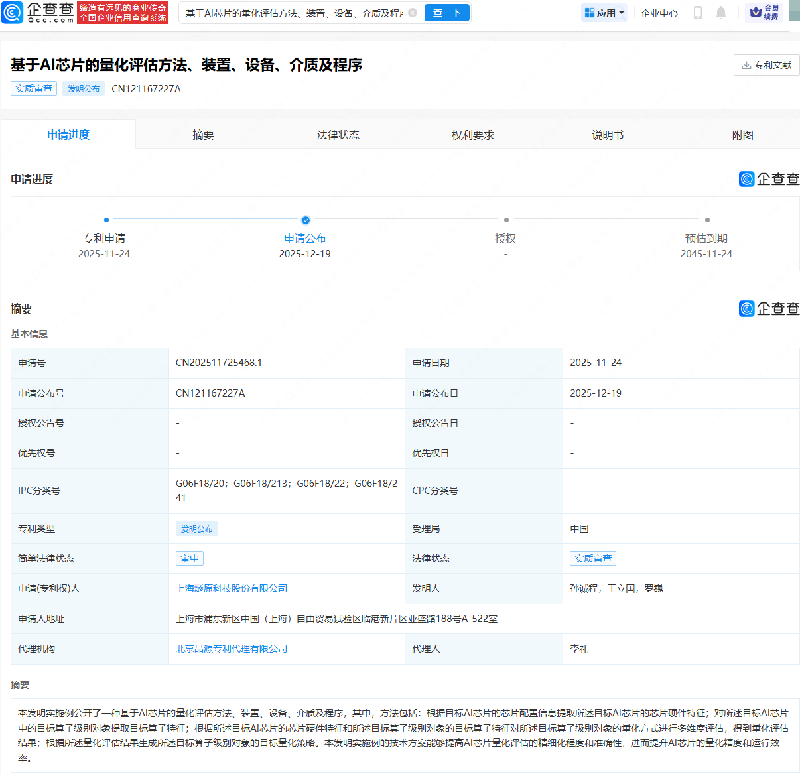Viewport: 800px width, 774px height.
Task: Download via the 专利文献 button
Action: point(766,65)
